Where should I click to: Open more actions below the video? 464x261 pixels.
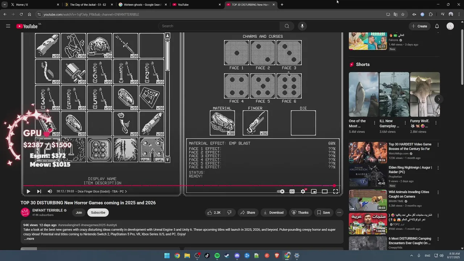(x=339, y=212)
